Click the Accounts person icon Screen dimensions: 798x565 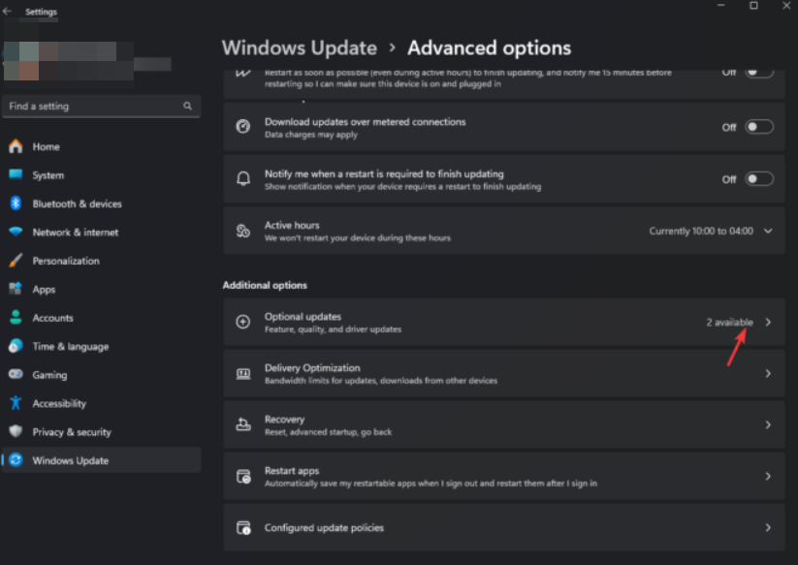16,317
